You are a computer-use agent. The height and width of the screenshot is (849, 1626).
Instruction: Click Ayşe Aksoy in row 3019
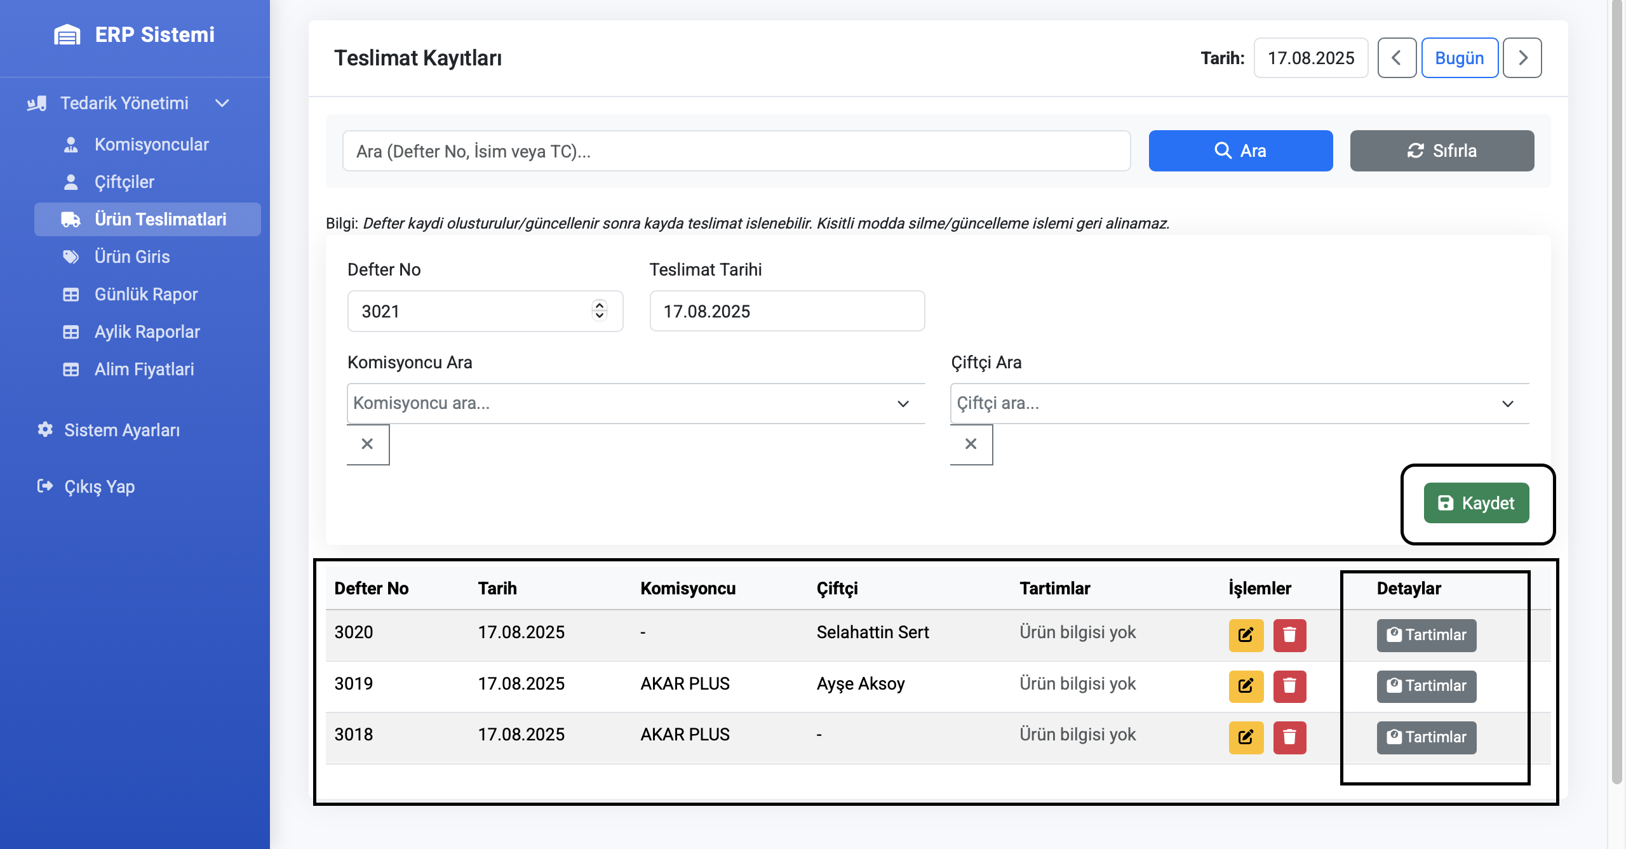click(861, 684)
